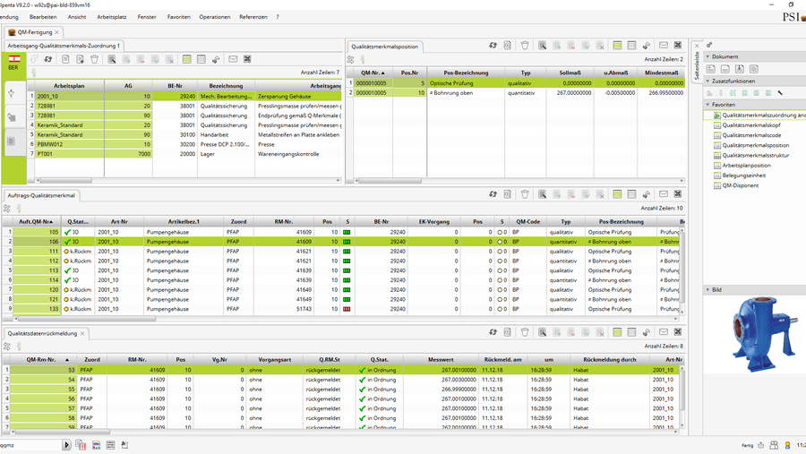This screenshot has width=806, height=454.
Task: Click Excel export icon in Arbeitsgang-Zuordnung toolbar
Action: click(247, 59)
